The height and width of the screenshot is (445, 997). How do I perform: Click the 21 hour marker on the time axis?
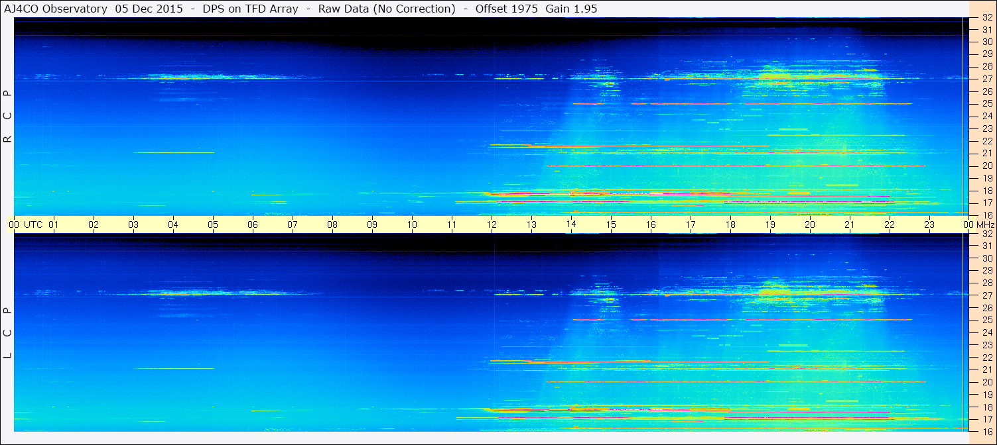tap(850, 224)
